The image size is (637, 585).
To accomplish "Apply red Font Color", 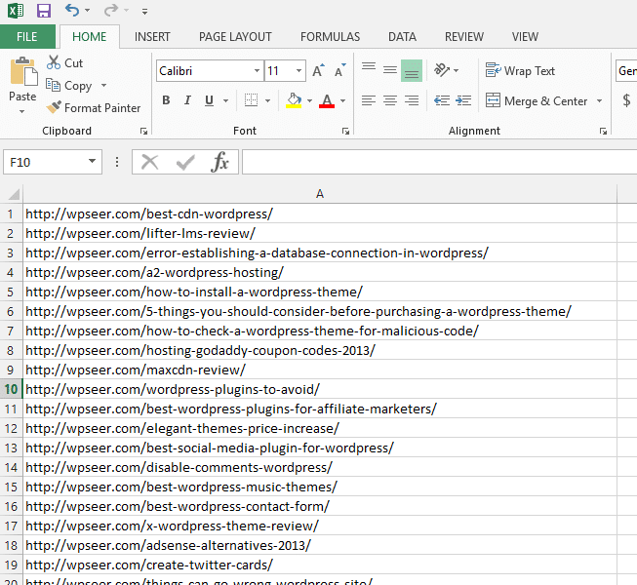I will pos(327,100).
